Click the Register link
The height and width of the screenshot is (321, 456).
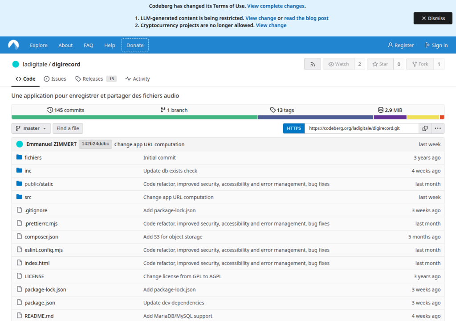(401, 45)
